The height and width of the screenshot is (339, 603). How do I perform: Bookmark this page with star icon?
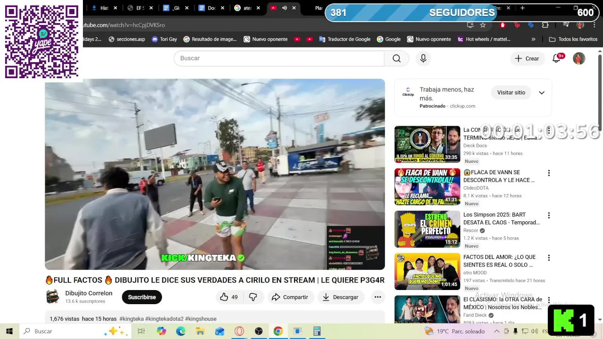[483, 25]
